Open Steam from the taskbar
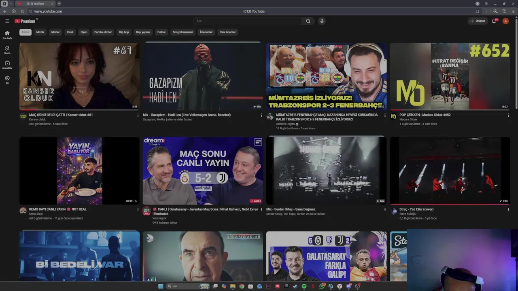The height and width of the screenshot is (291, 518). coord(295,286)
